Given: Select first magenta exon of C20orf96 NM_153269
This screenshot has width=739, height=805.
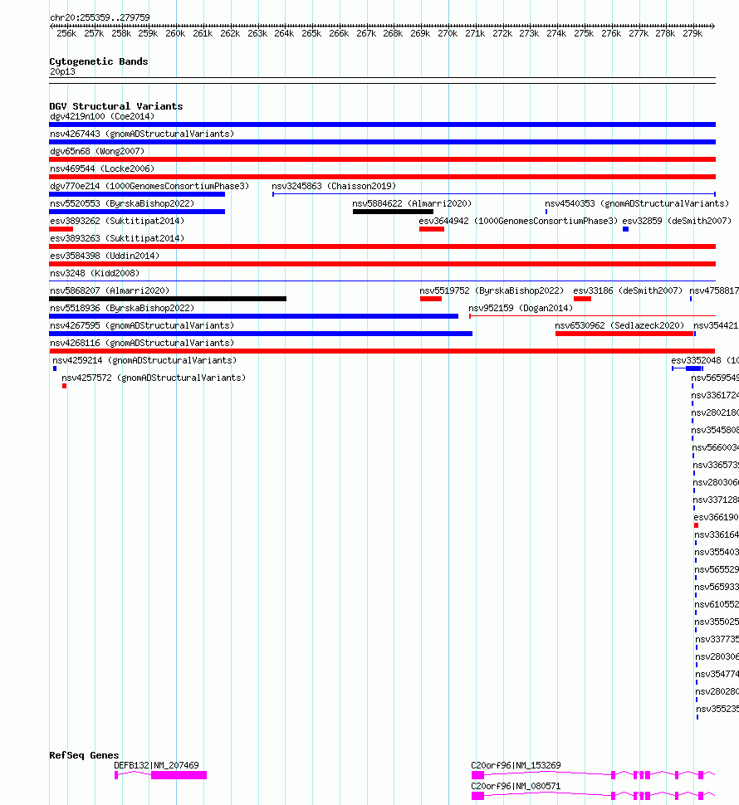Looking at the screenshot, I should click(477, 775).
